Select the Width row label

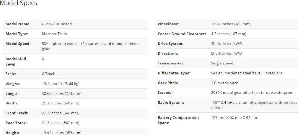pos(12,103)
